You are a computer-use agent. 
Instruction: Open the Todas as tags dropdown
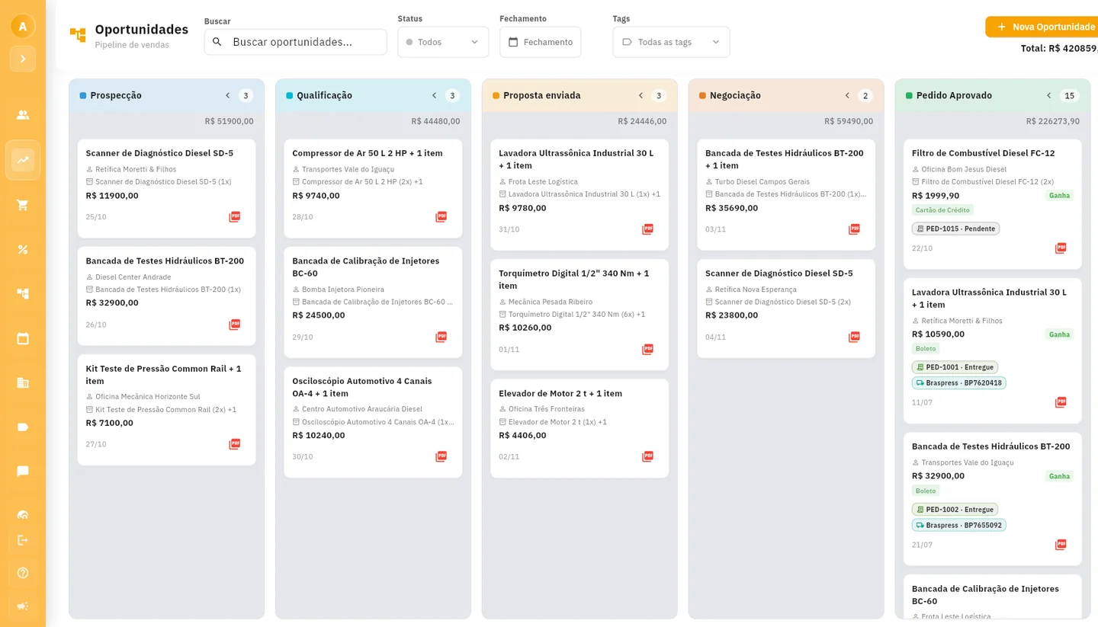click(671, 42)
